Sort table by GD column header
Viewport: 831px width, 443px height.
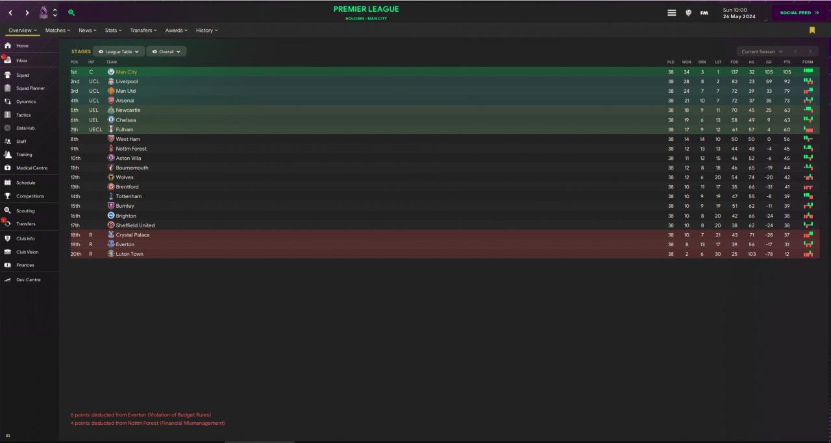point(769,62)
